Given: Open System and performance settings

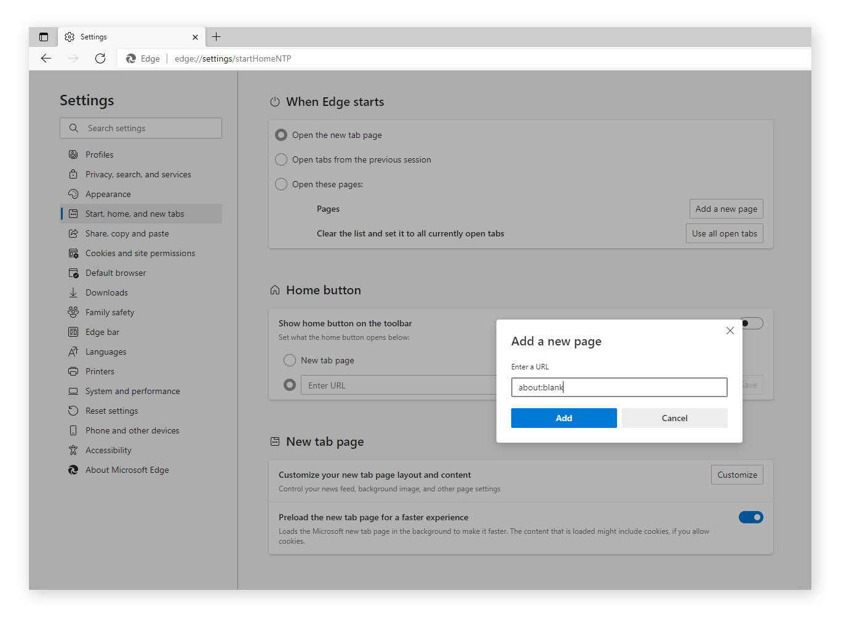Looking at the screenshot, I should pos(132,391).
